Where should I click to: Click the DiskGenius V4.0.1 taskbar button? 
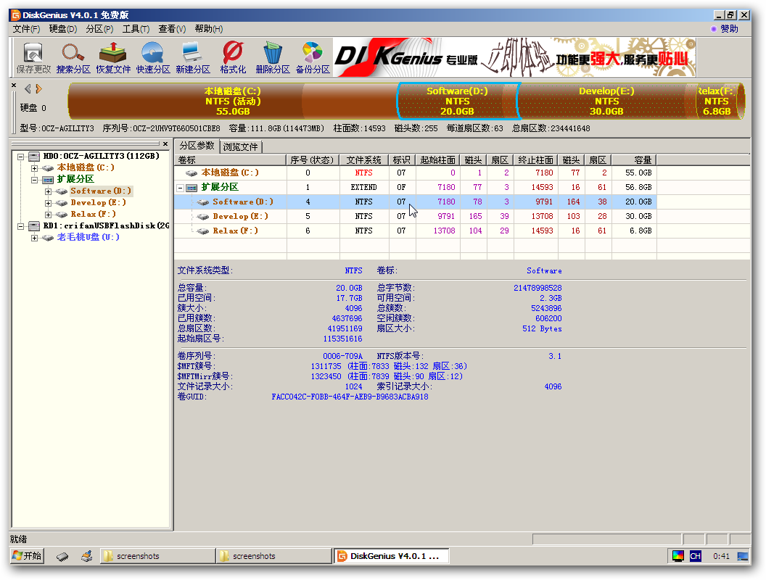coord(391,556)
